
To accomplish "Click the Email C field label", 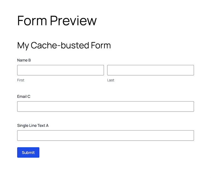I will [24, 96].
